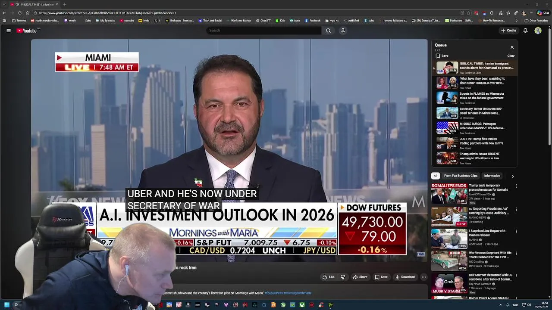Expand the 'Other favourites' bookmarks folder

536,21
